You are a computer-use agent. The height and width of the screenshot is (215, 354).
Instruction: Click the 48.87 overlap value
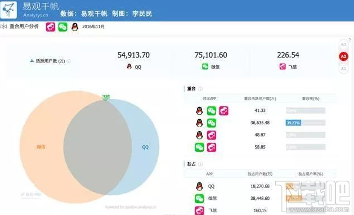[260, 135]
